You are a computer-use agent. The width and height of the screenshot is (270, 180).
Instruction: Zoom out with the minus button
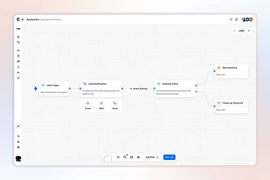(234, 31)
